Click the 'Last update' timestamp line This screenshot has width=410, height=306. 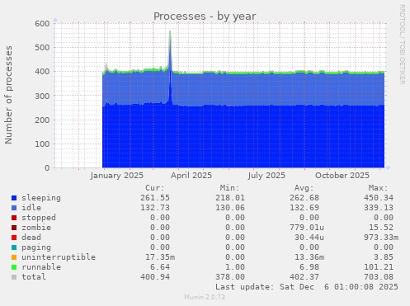click(x=307, y=287)
